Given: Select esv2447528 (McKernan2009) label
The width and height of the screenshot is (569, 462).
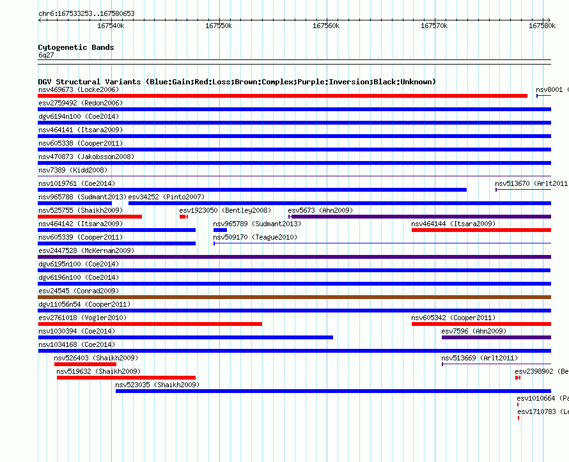Looking at the screenshot, I should (x=86, y=250).
